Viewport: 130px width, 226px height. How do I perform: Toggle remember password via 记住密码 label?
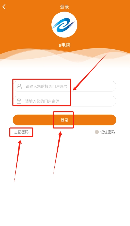click(x=107, y=132)
